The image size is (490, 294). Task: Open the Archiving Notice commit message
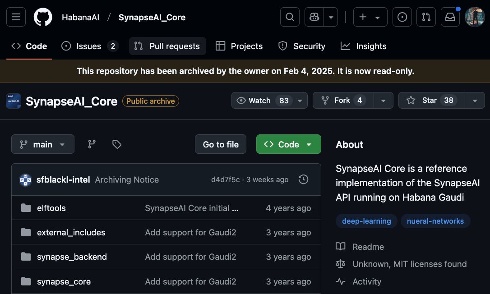click(x=127, y=179)
